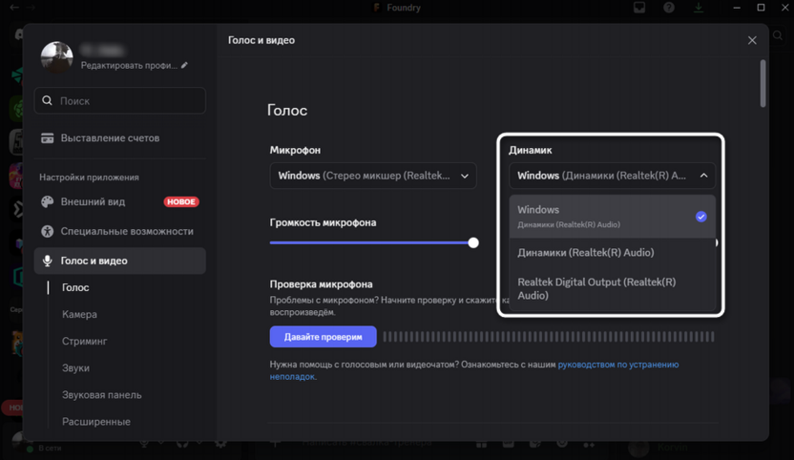This screenshot has width=794, height=460.
Task: Open Внешний вид appearance settings
Action: coord(120,201)
